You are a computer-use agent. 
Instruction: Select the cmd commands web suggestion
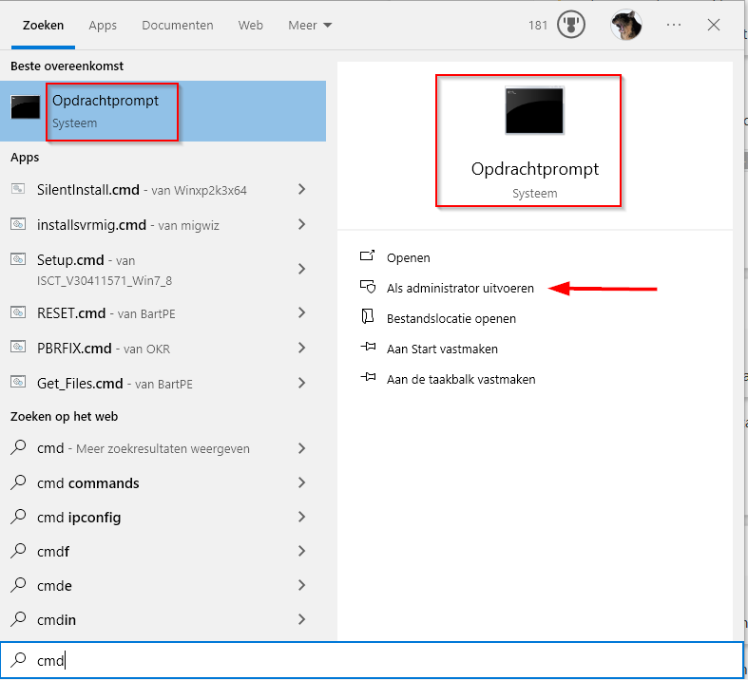tap(88, 483)
